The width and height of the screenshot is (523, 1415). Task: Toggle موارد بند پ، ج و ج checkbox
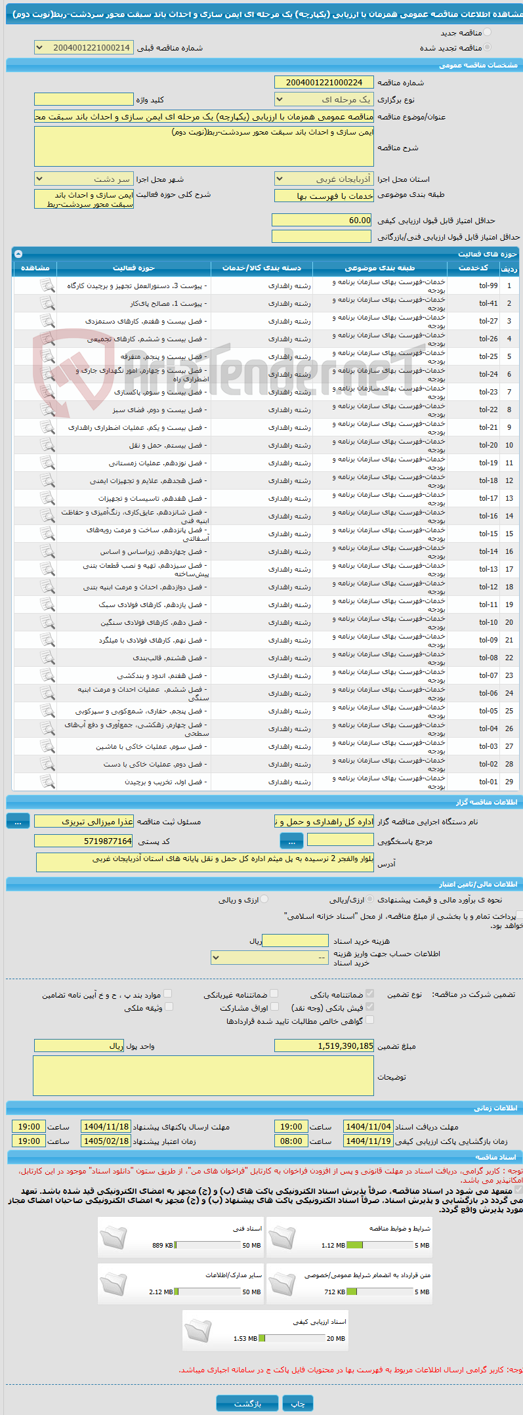click(168, 994)
